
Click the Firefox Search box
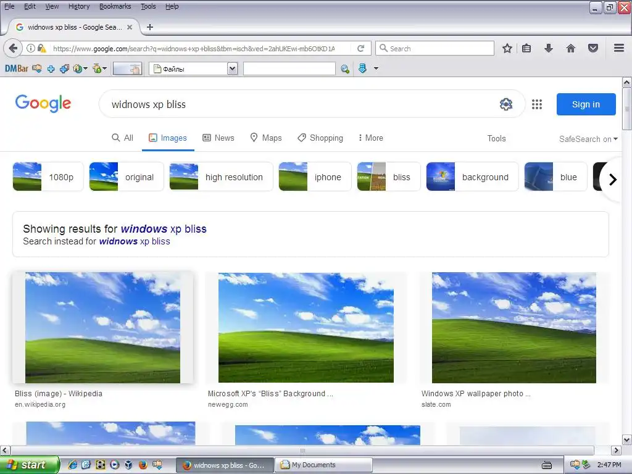click(x=434, y=48)
